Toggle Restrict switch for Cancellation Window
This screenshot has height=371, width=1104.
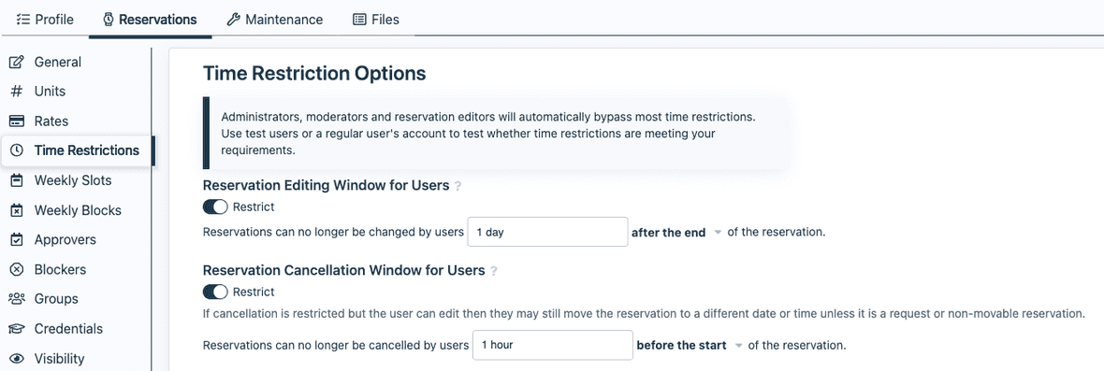pos(215,292)
